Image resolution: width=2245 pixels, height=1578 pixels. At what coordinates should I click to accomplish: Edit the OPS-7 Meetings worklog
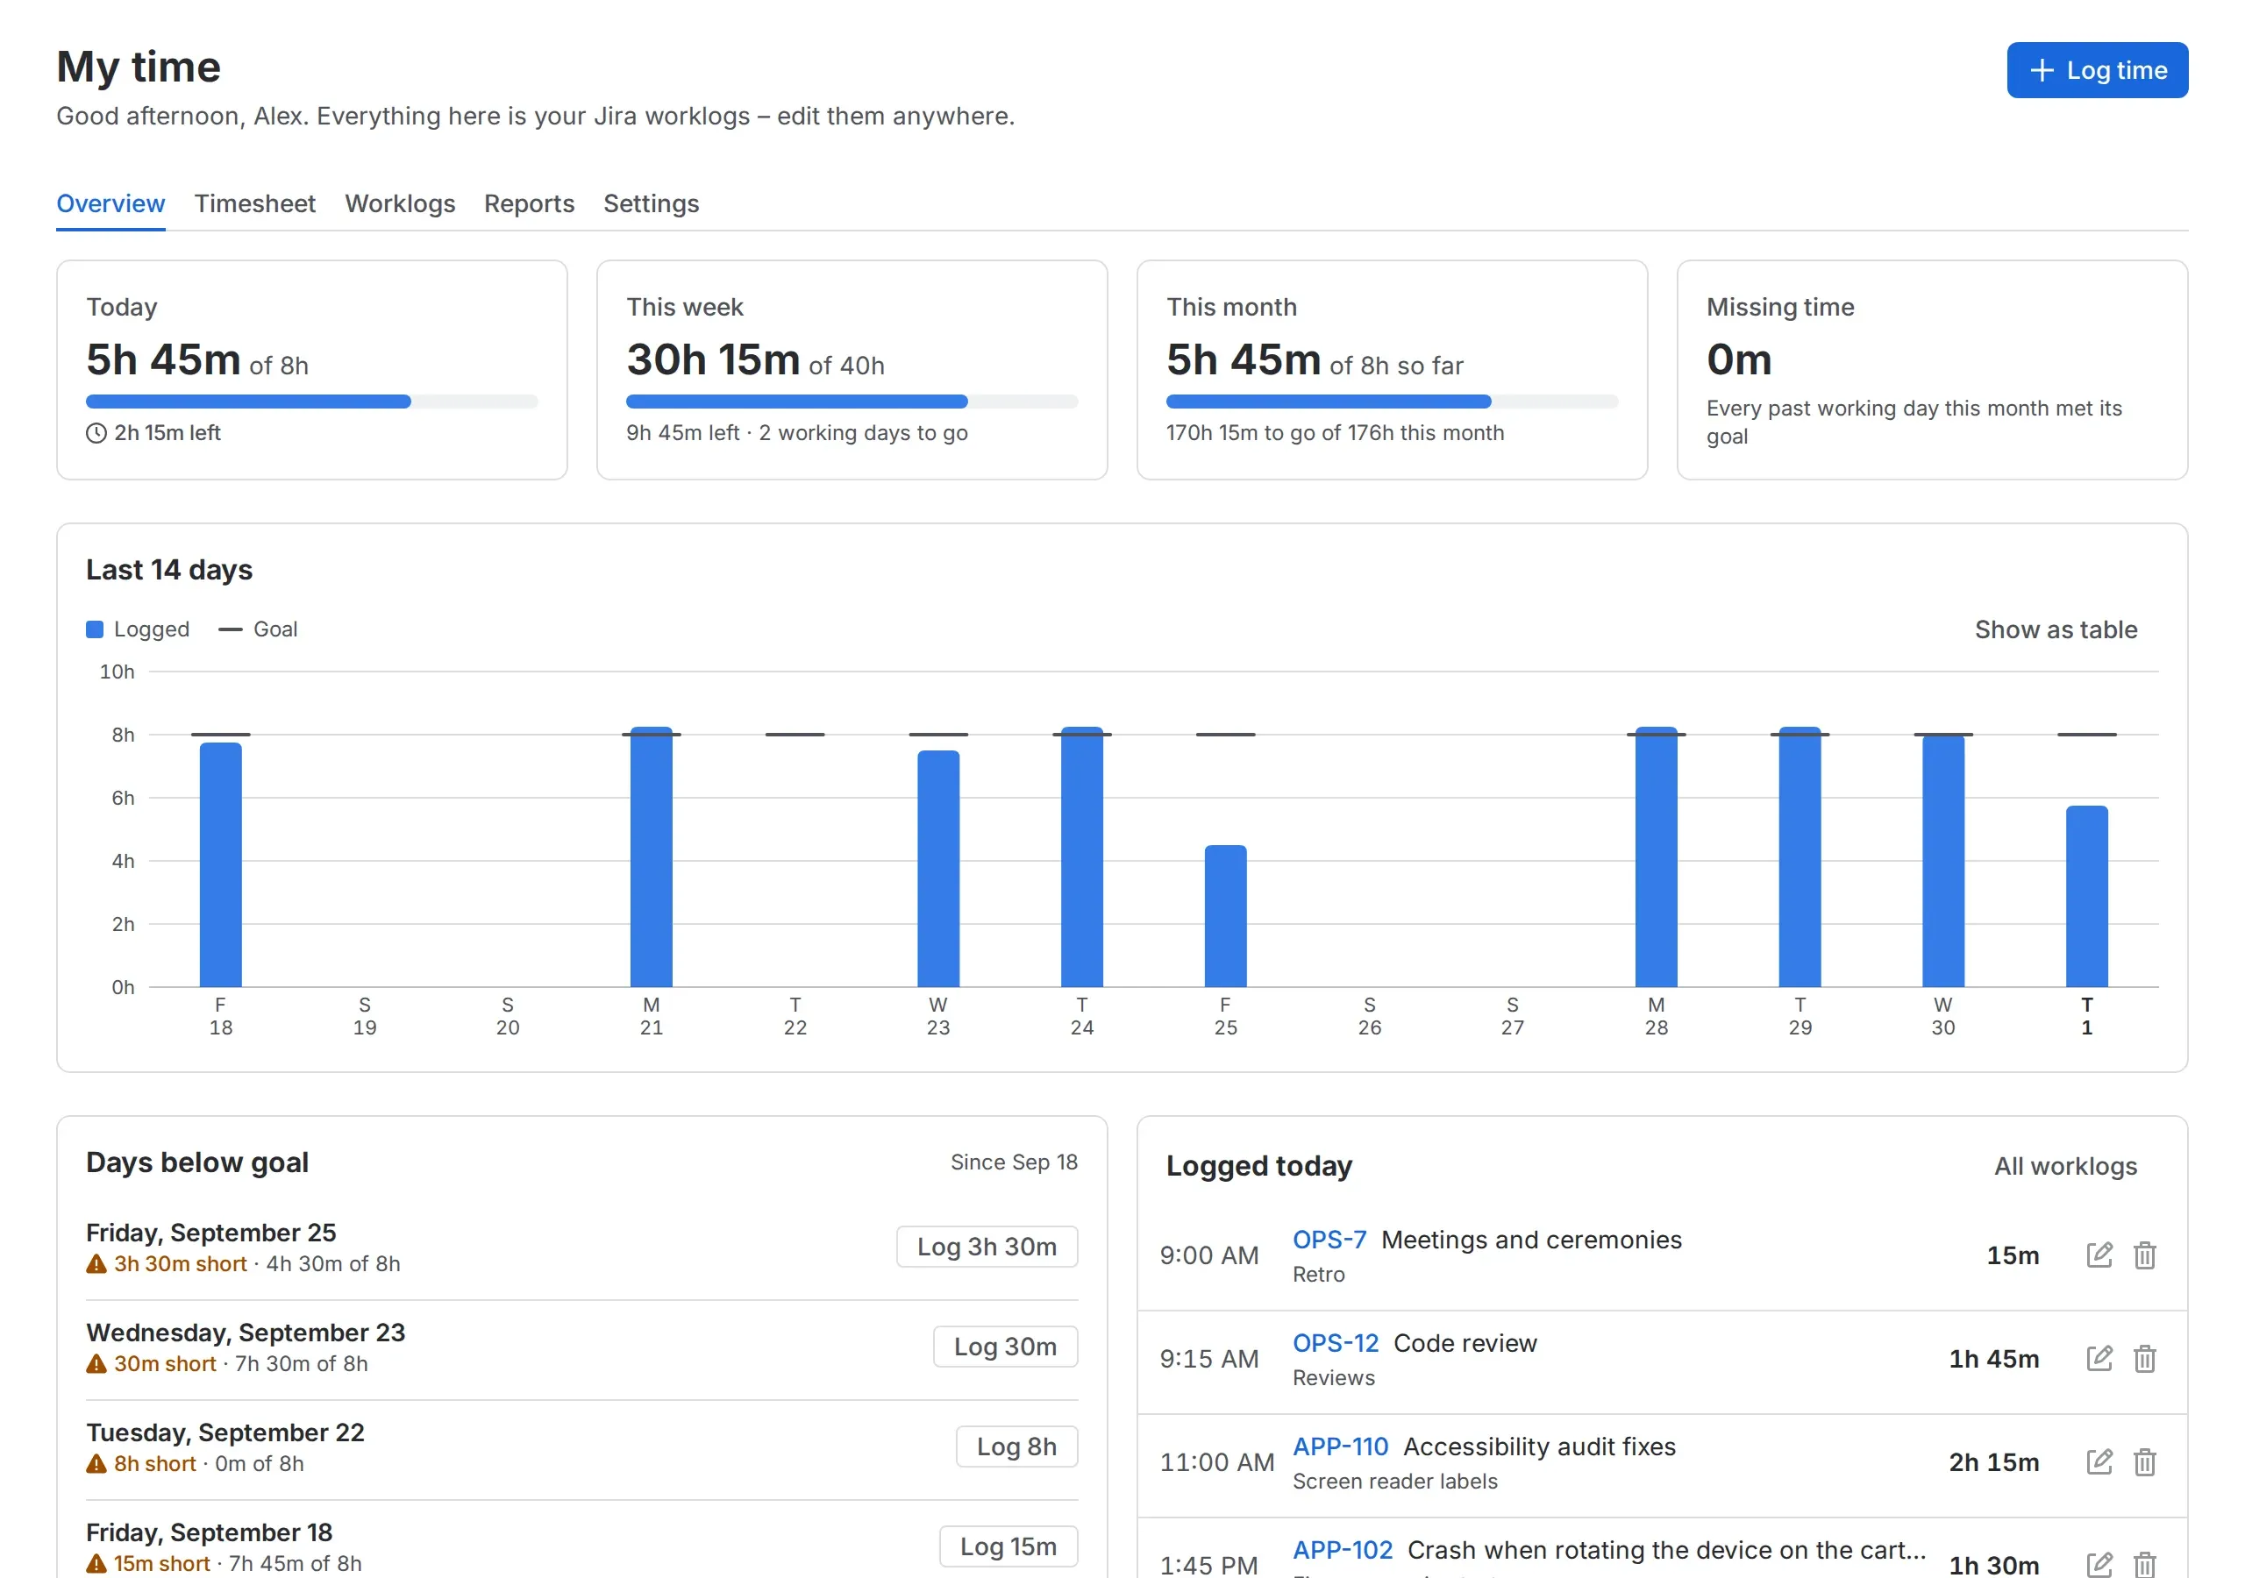[2099, 1255]
